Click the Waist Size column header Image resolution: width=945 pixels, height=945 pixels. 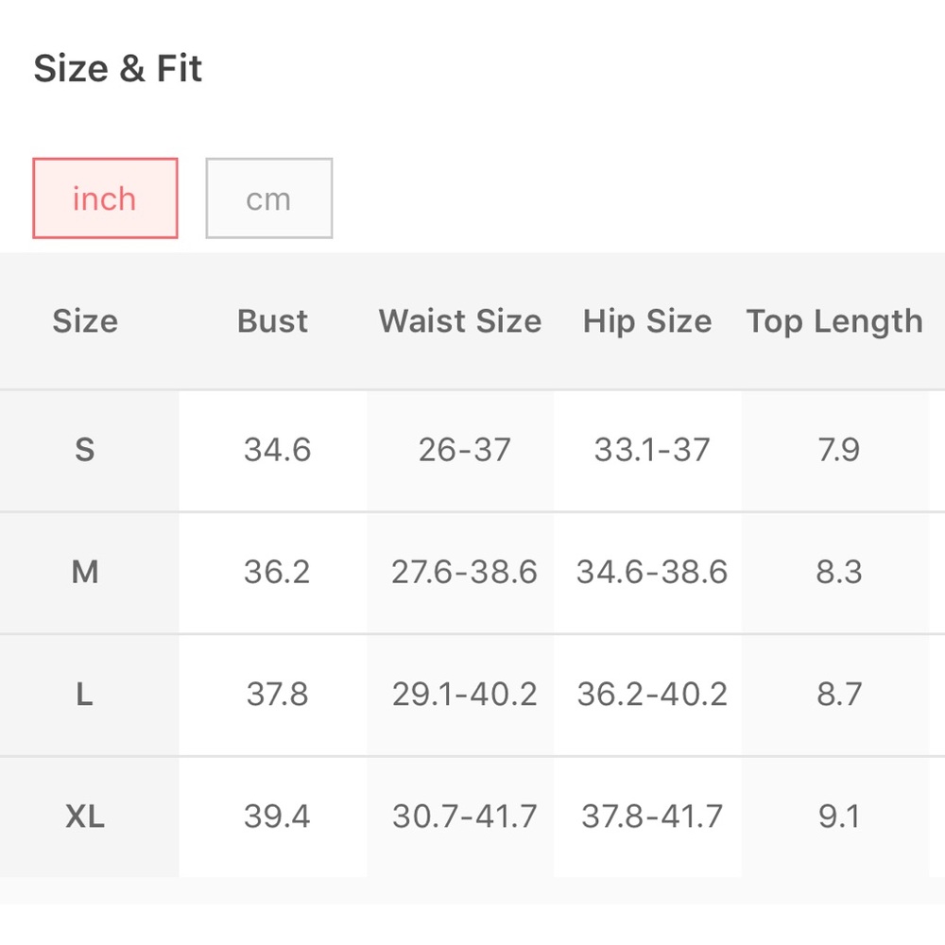pos(460,320)
